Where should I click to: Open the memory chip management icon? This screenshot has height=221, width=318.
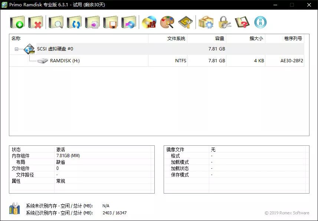point(186,22)
